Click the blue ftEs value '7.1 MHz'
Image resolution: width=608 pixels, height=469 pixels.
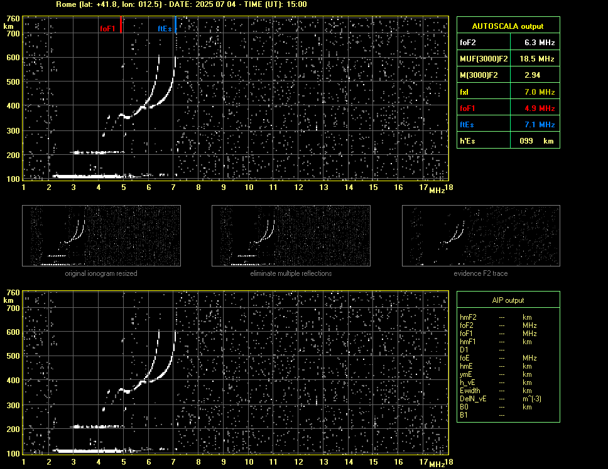coord(540,125)
